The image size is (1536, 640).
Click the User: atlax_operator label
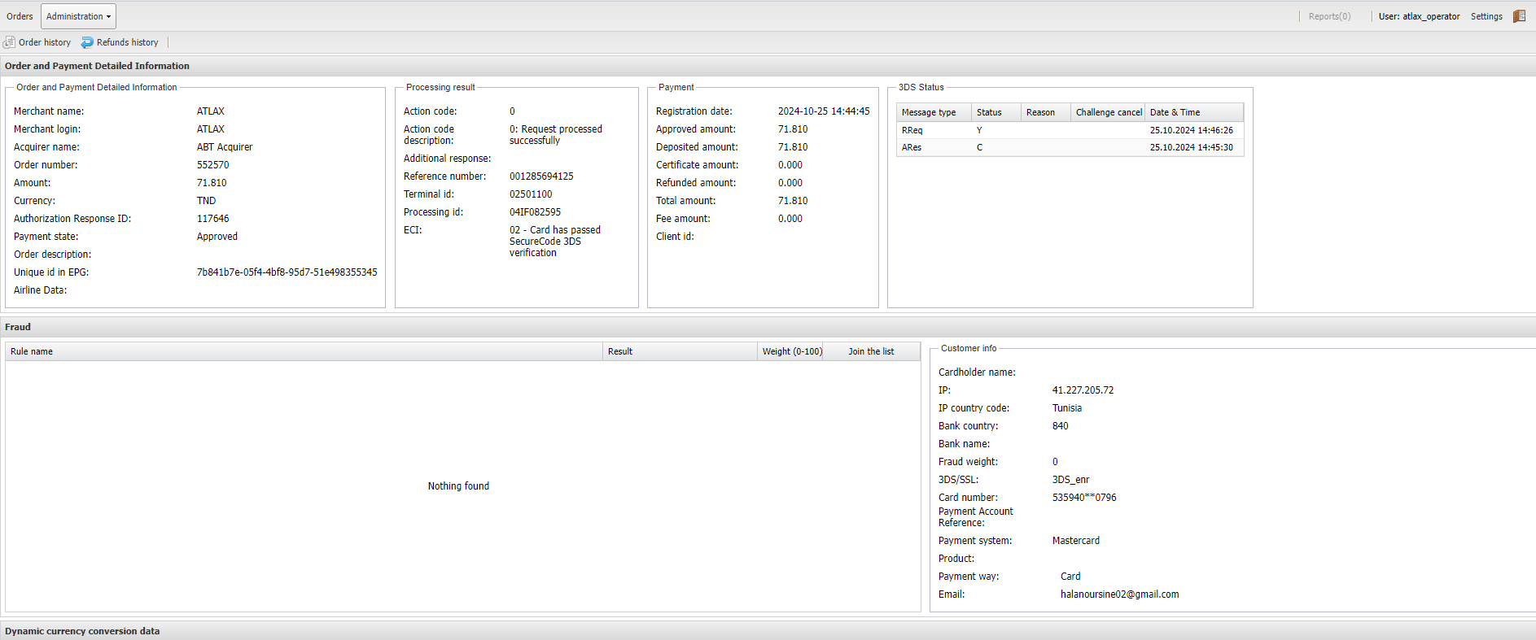1419,16
